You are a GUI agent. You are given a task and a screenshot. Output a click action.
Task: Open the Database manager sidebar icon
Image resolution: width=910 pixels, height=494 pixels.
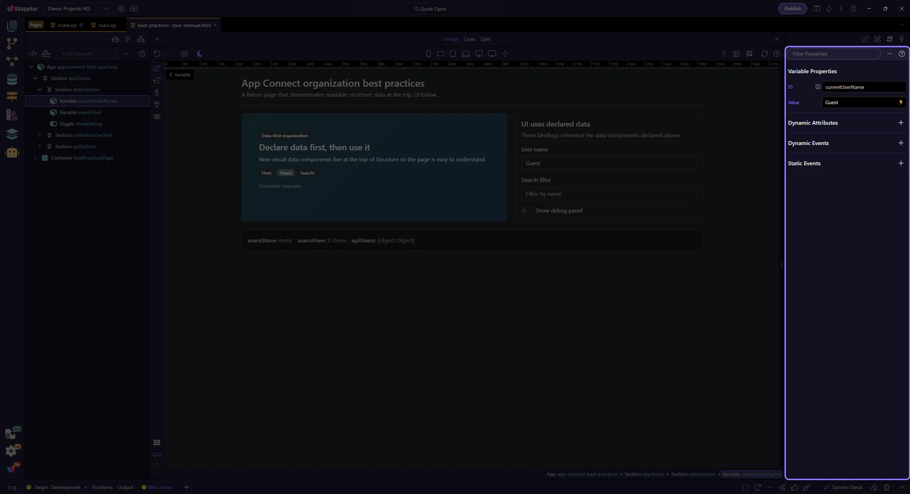pyautogui.click(x=12, y=79)
